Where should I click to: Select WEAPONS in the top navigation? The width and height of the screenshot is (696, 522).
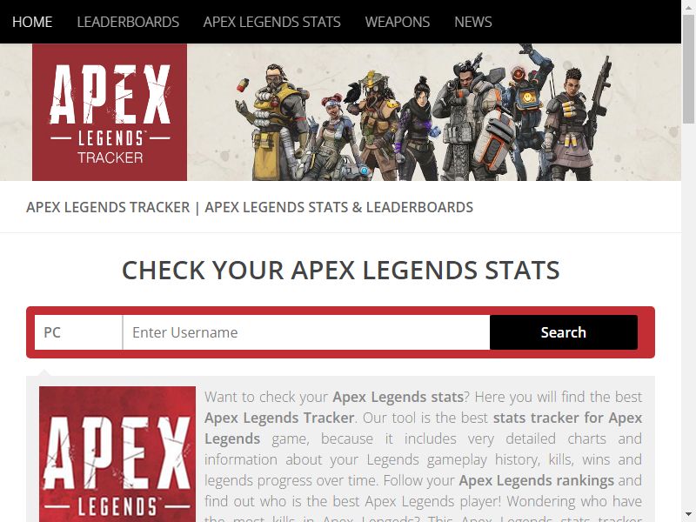[x=398, y=22]
